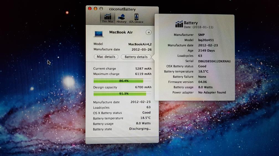Click age value 2149 Days
Screen dimensions: 279x156
pyautogui.click(x=206, y=51)
